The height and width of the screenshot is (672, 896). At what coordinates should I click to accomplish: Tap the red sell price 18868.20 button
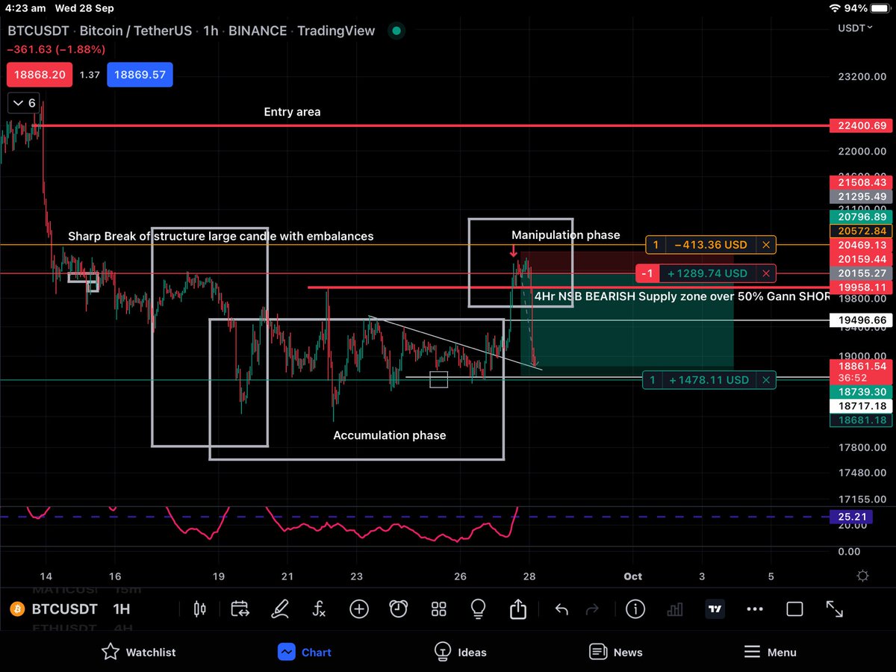(40, 75)
